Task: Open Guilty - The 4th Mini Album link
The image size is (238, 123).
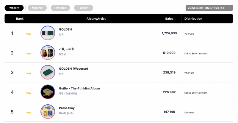Action: [79, 88]
